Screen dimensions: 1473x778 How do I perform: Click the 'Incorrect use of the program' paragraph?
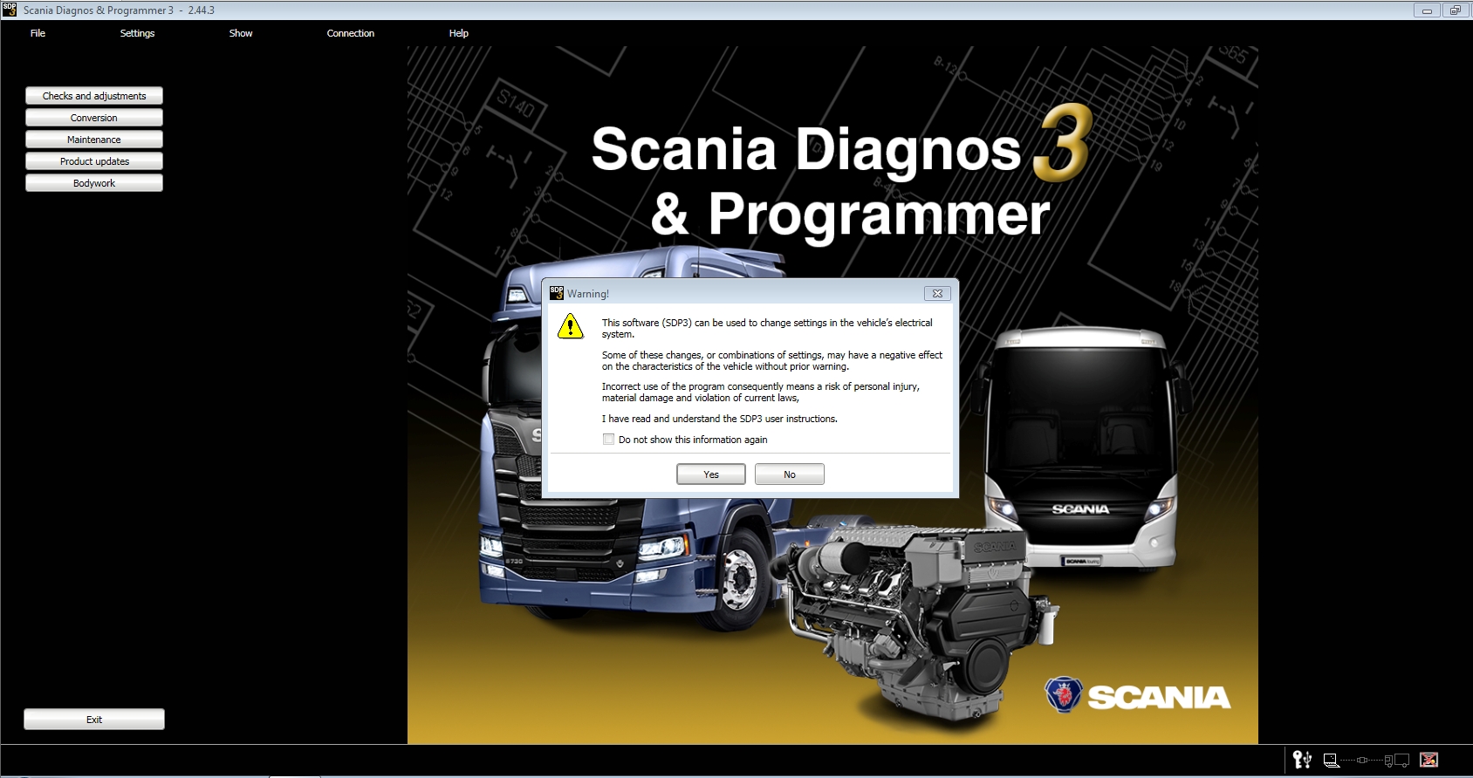pos(760,392)
